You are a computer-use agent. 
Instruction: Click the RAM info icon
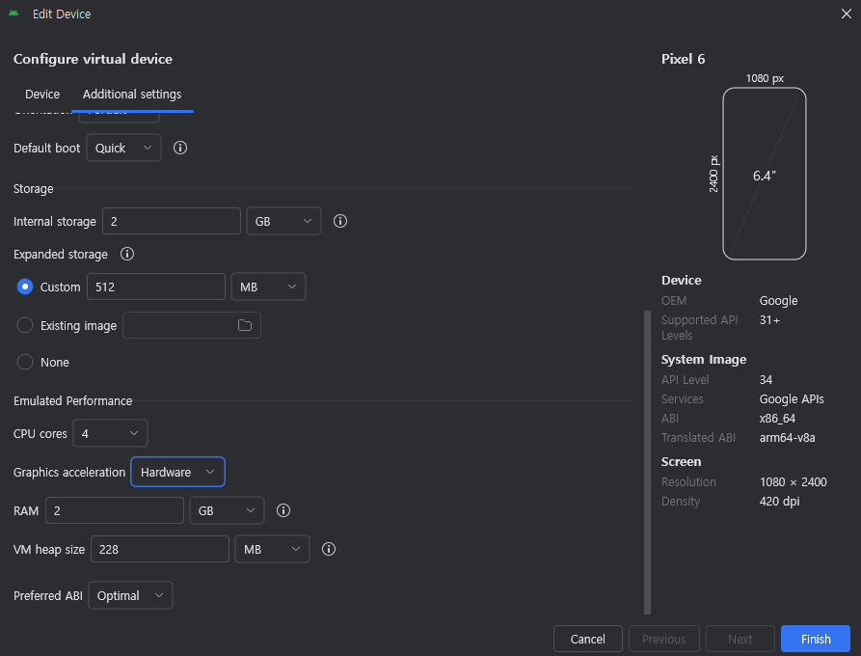tap(283, 510)
